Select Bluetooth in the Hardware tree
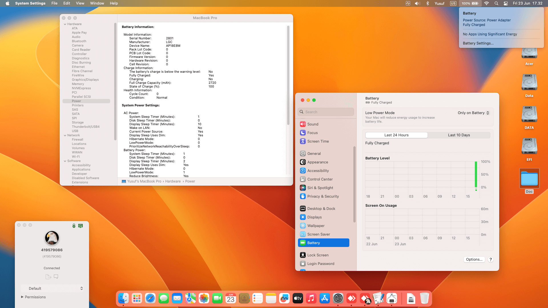 tap(79, 41)
